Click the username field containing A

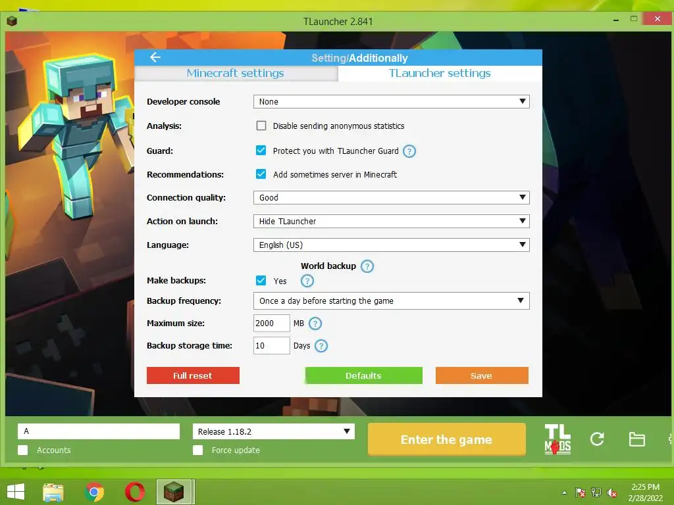pyautogui.click(x=99, y=431)
